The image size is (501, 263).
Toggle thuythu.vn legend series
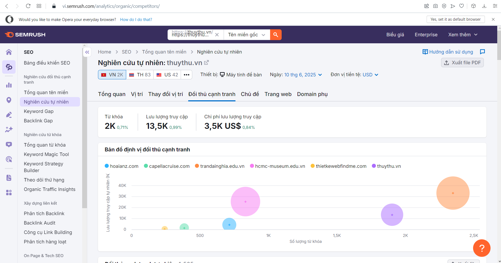click(386, 166)
